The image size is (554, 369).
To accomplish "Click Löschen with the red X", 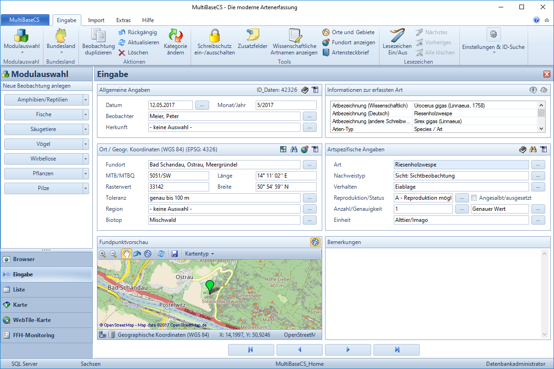I will tap(133, 53).
